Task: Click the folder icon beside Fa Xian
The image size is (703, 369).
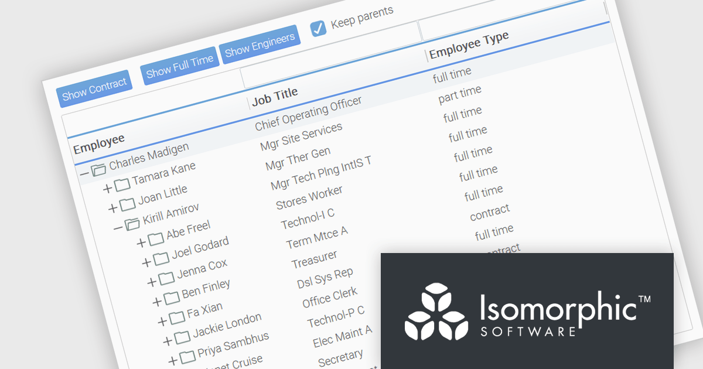Action: click(x=176, y=318)
